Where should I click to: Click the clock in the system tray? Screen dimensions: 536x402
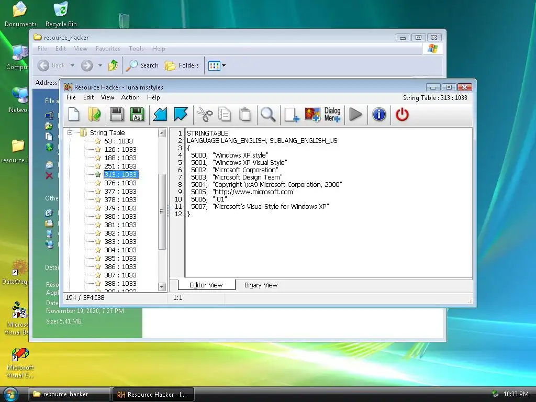(516, 394)
